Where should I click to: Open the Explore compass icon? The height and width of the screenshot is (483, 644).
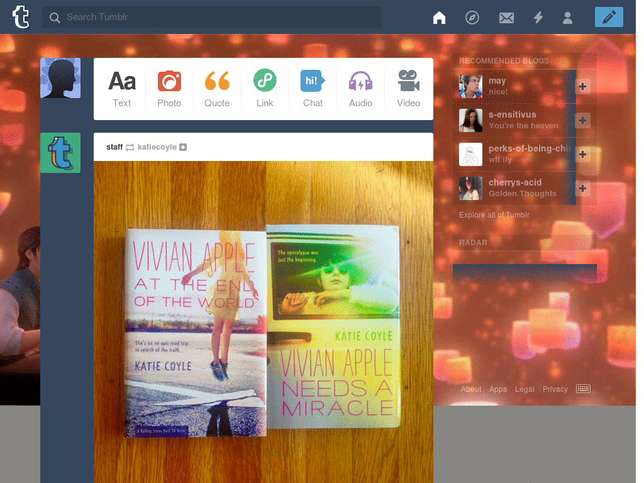(x=472, y=18)
